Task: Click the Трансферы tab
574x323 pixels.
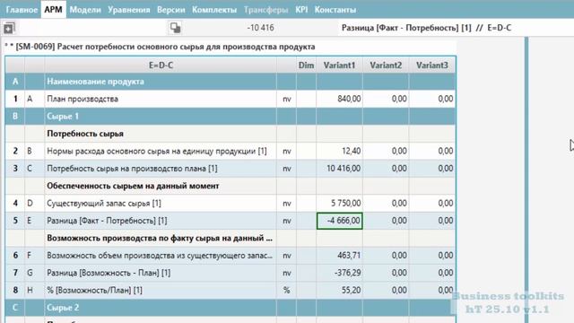Action: tap(266, 10)
